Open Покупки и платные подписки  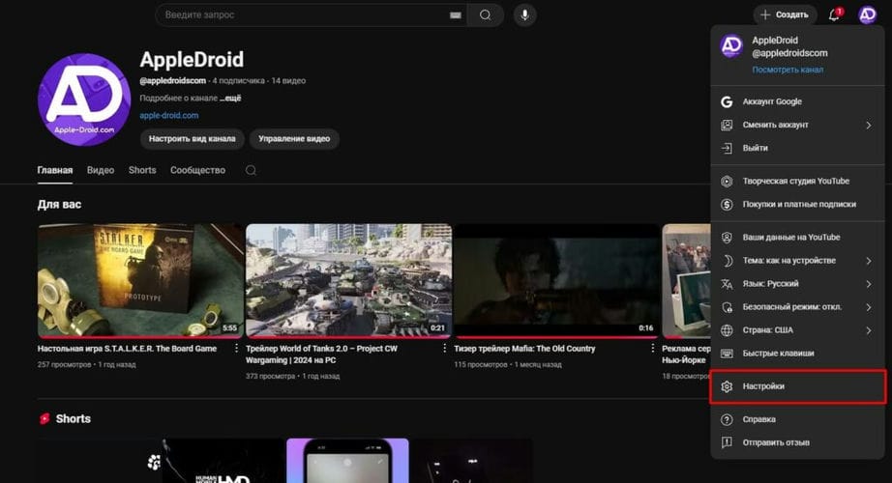pyautogui.click(x=797, y=205)
